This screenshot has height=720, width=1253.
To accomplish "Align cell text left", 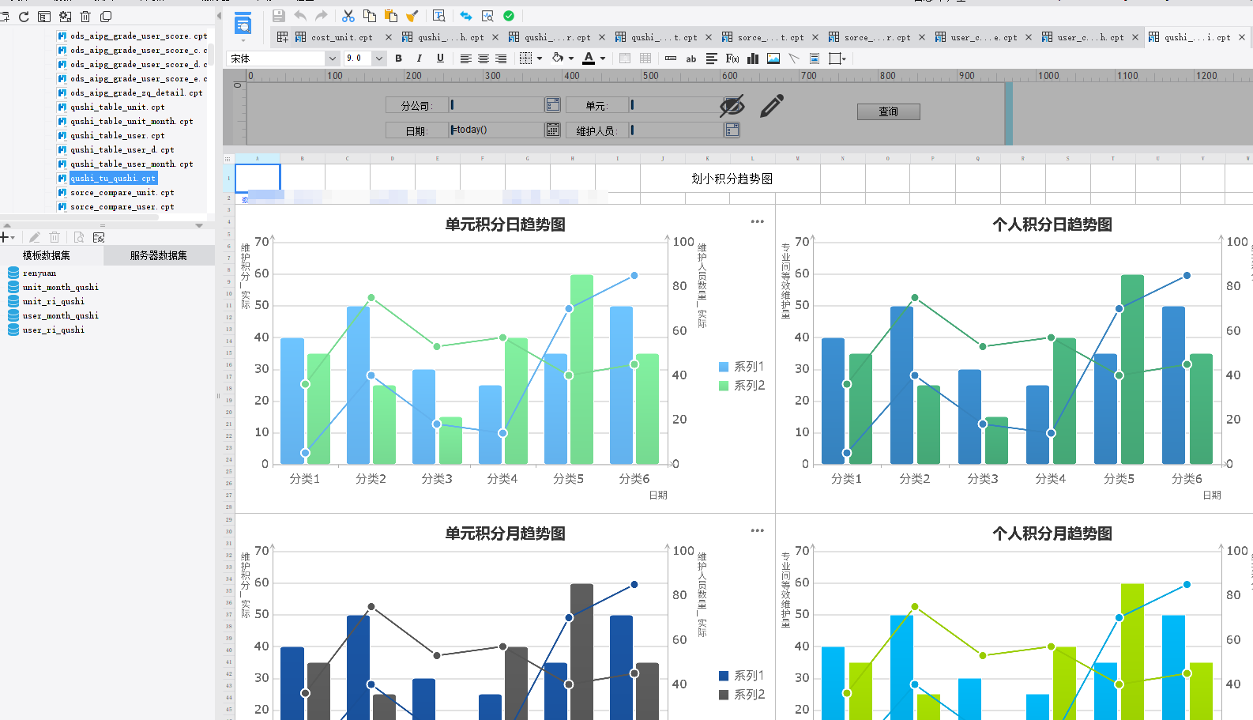I will pos(465,58).
